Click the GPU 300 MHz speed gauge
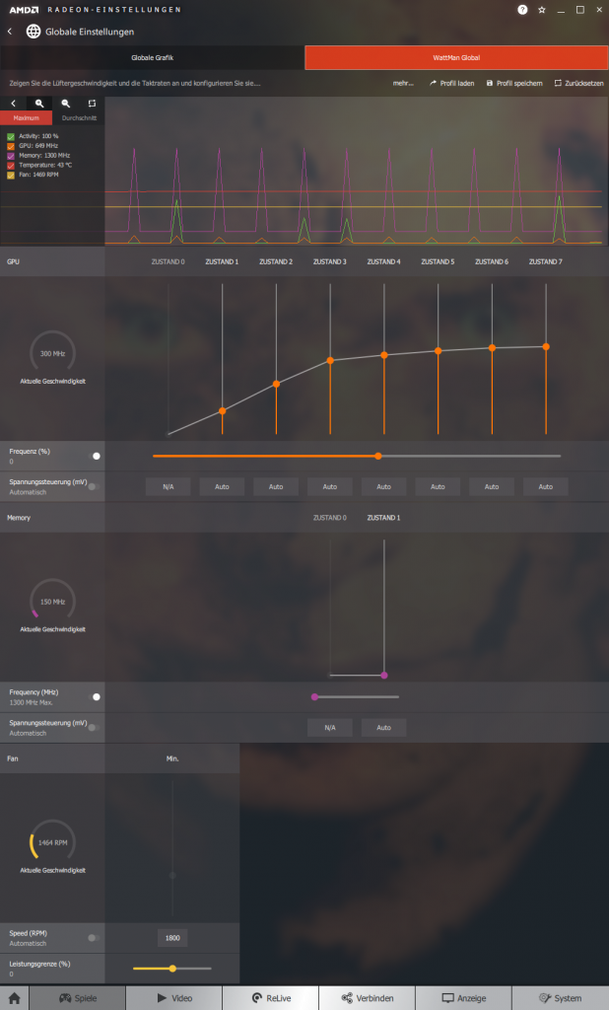 click(53, 353)
